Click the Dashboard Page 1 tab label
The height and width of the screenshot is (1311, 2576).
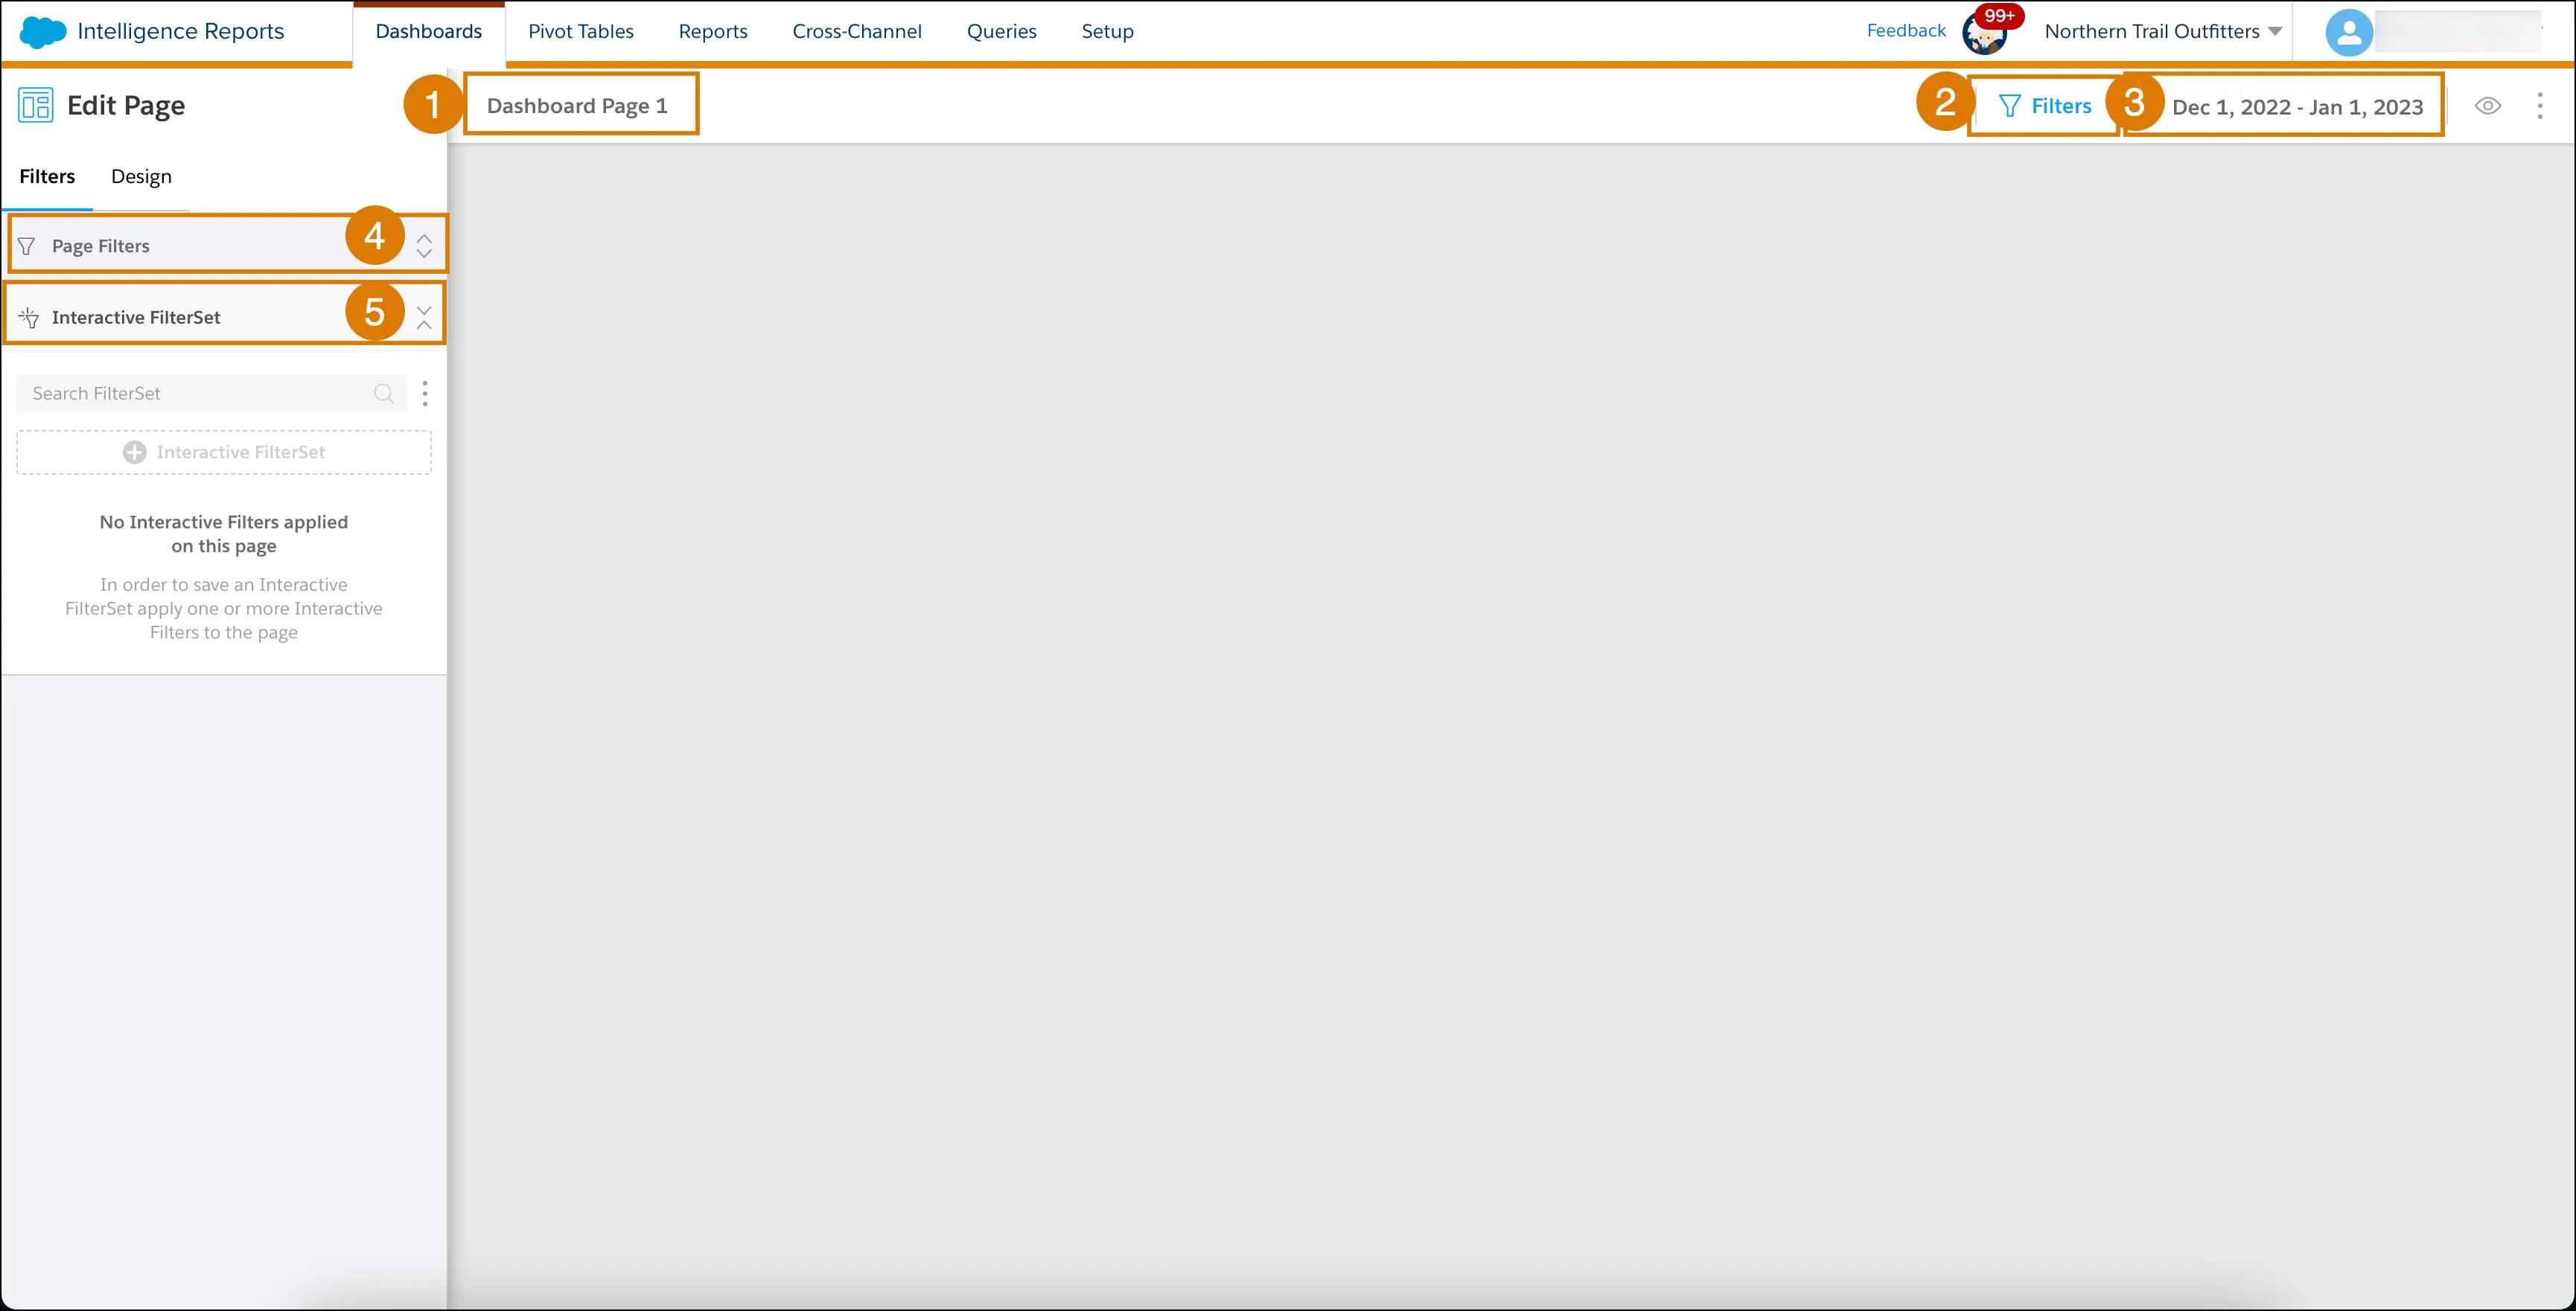click(x=577, y=106)
